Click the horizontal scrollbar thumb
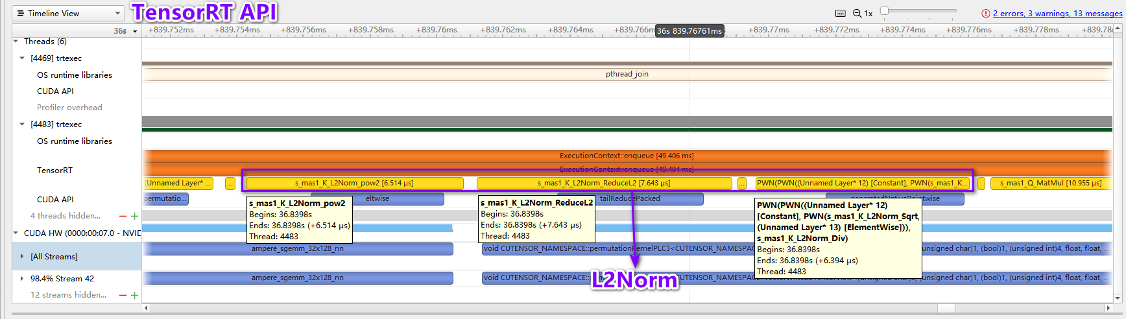The height and width of the screenshot is (319, 1126). click(946, 308)
